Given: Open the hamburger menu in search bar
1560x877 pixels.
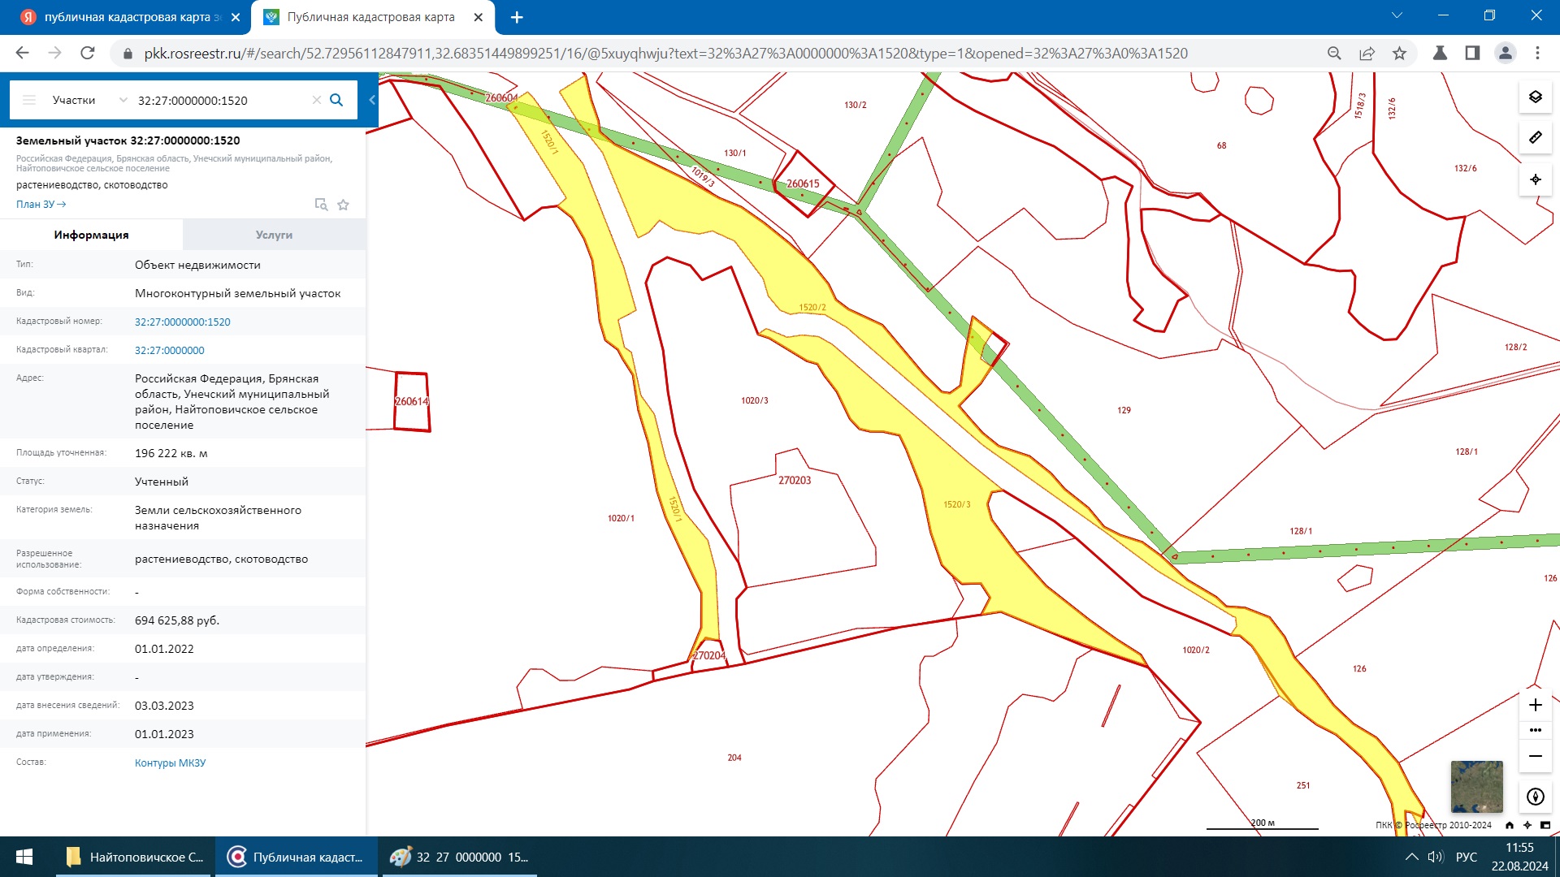Looking at the screenshot, I should pyautogui.click(x=29, y=100).
